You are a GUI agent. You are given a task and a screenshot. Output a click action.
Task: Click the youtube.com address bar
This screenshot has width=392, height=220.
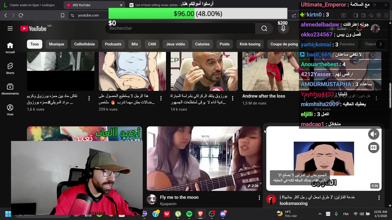point(88,15)
